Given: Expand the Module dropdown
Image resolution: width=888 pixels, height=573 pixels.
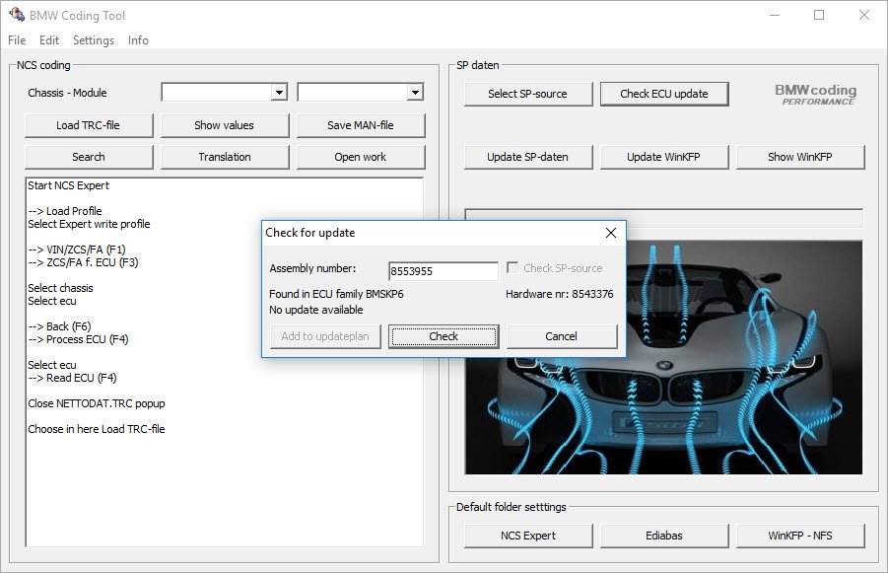Looking at the screenshot, I should (415, 93).
